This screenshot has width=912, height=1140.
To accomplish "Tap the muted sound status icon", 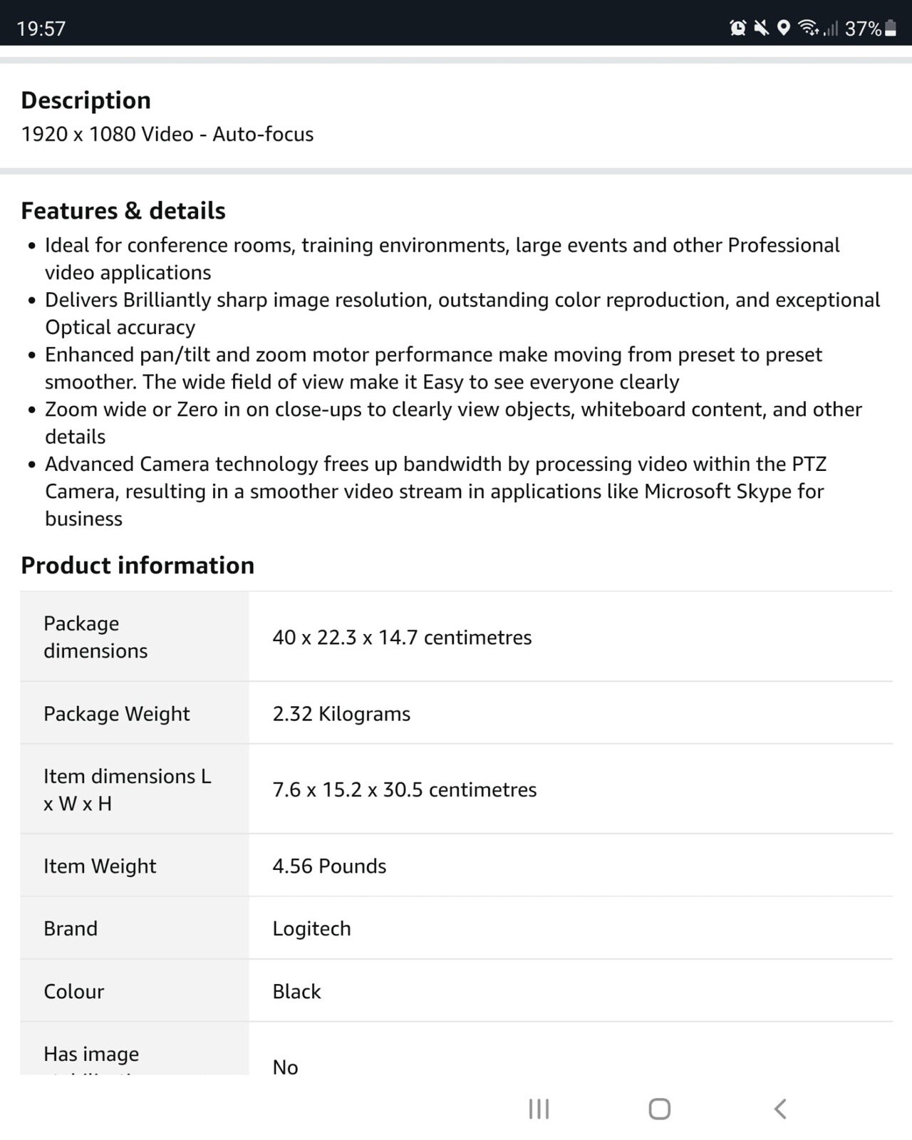I will pos(762,28).
